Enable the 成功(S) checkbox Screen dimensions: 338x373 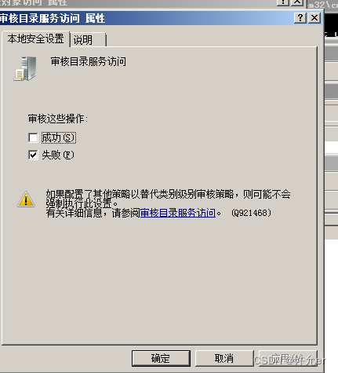point(33,137)
